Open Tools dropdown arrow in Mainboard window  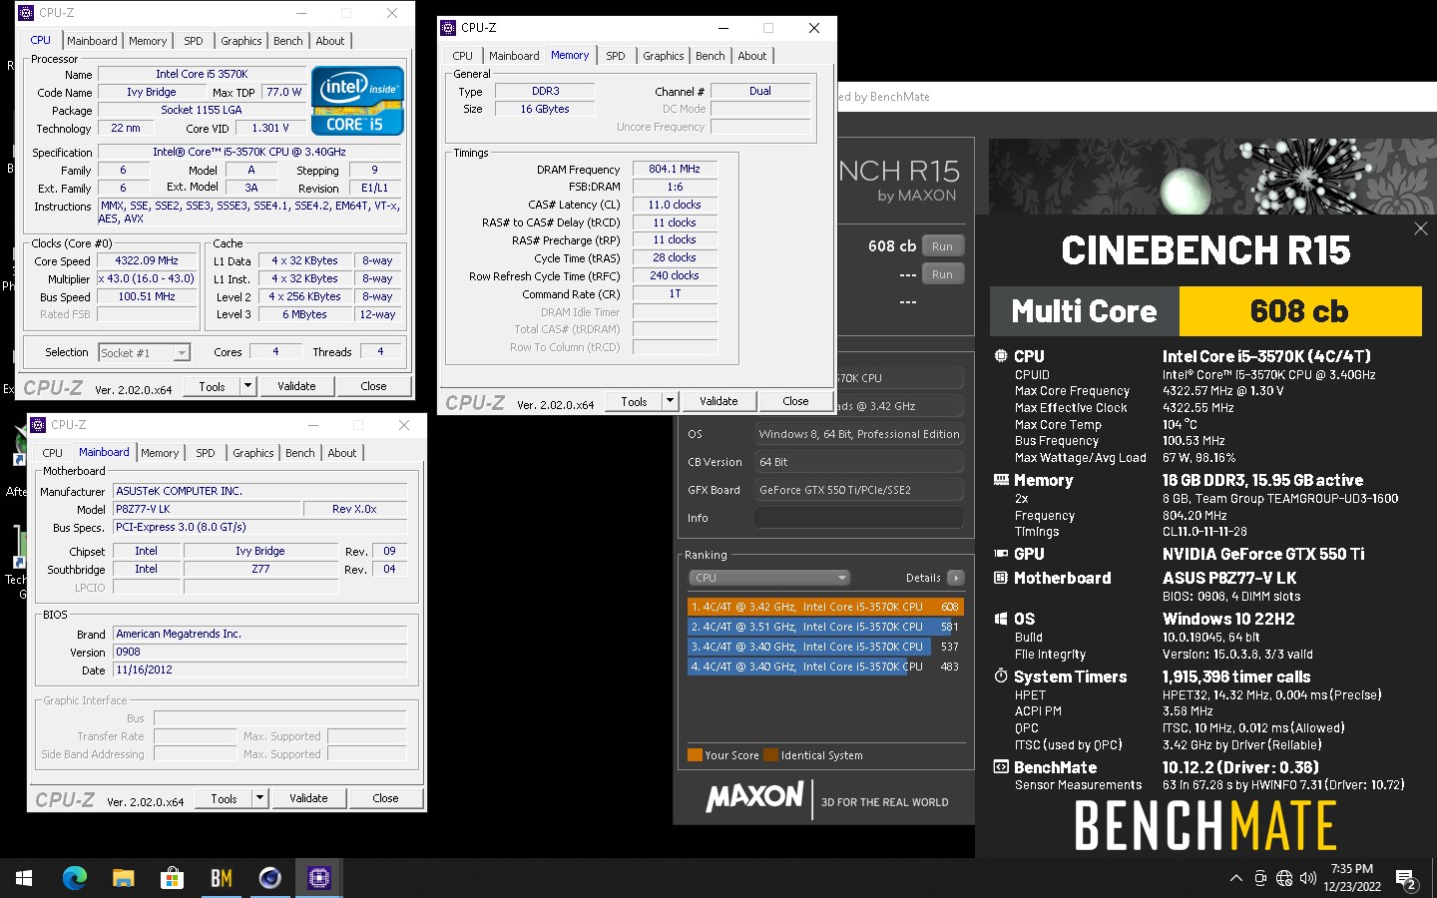(260, 798)
